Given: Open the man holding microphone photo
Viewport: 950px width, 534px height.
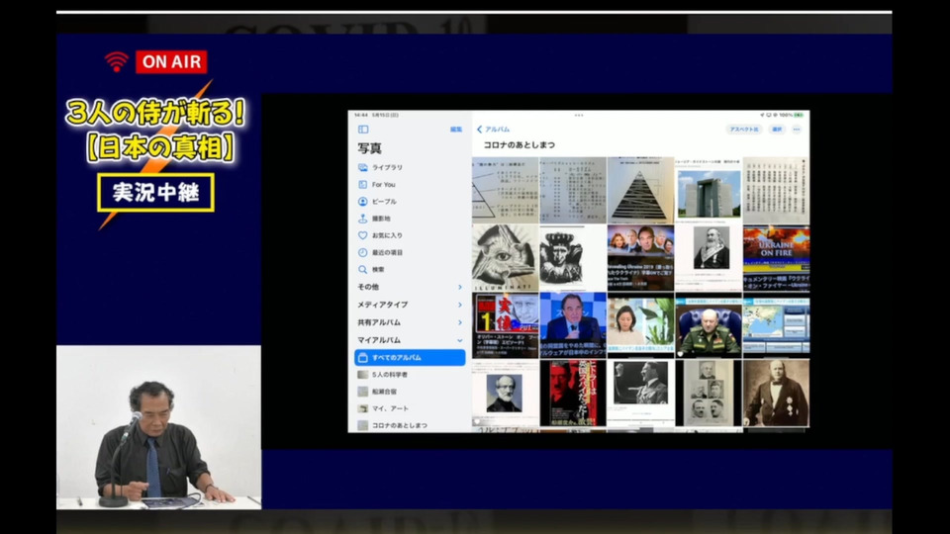Looking at the screenshot, I should click(573, 325).
